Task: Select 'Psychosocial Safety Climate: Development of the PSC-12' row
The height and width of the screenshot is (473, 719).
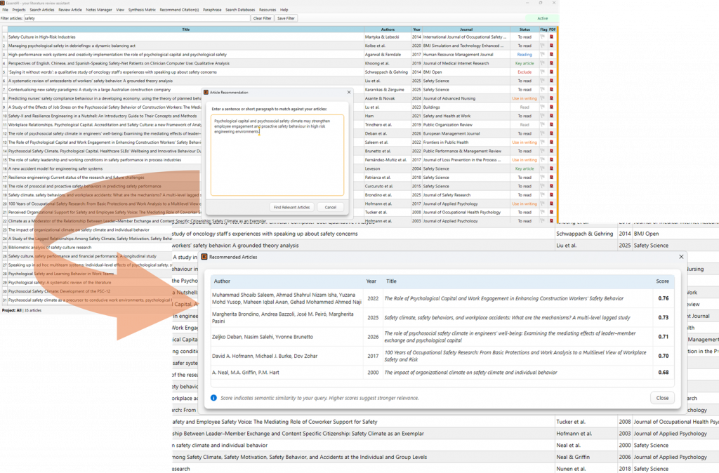Action: (86, 291)
